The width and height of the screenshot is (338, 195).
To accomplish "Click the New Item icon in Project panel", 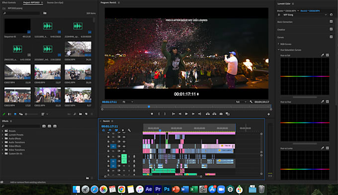I will point(86,114).
